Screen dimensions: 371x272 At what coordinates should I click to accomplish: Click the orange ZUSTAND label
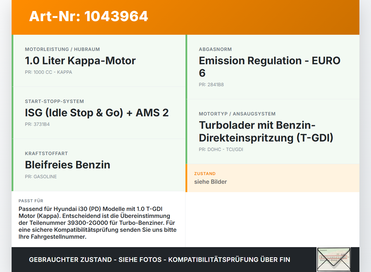pos(205,174)
